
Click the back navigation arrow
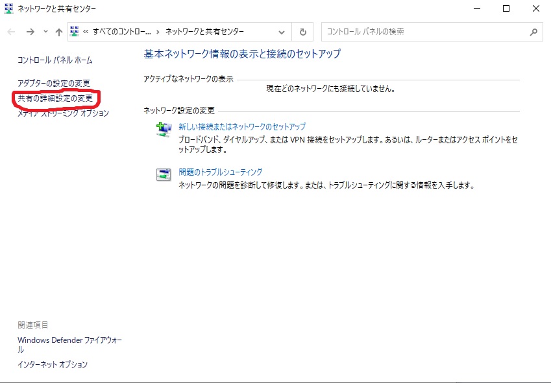pyautogui.click(x=11, y=31)
